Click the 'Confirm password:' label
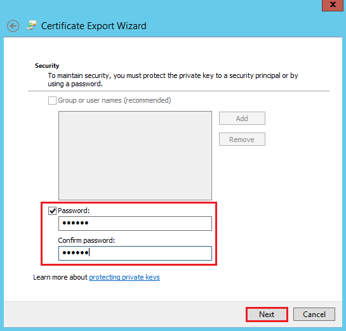 click(x=86, y=240)
